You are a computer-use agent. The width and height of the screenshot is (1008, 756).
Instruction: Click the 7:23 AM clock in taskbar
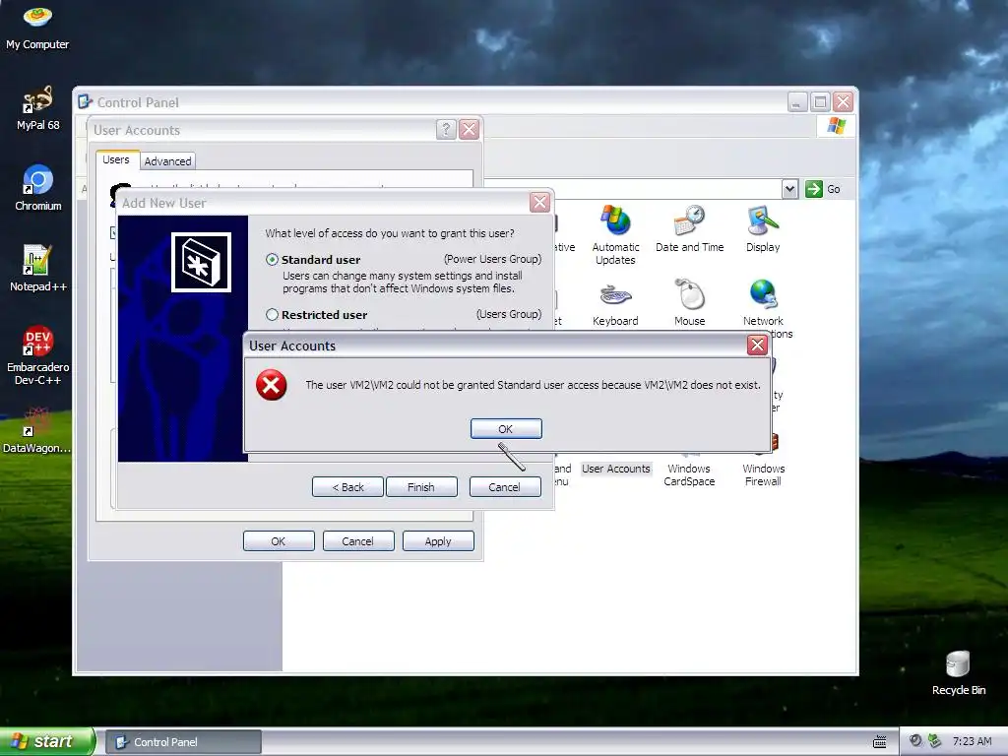[972, 741]
